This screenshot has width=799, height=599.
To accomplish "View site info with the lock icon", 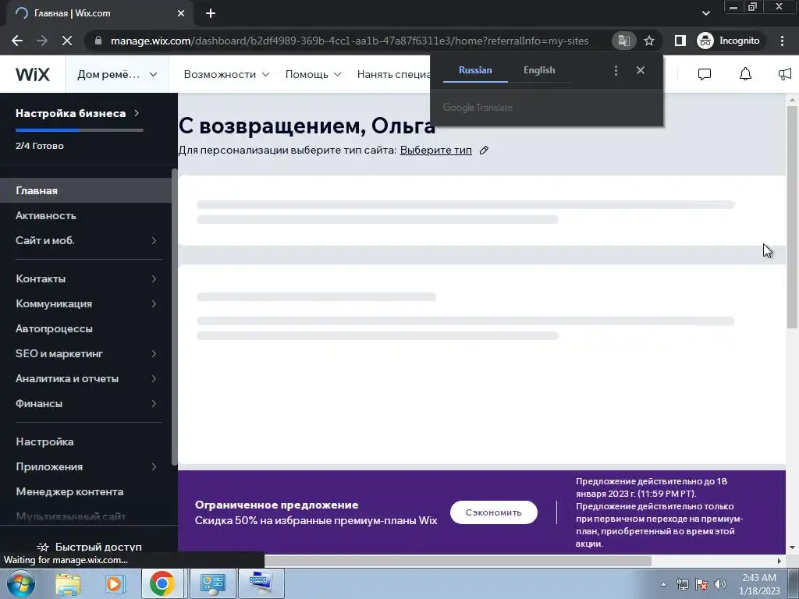I will [x=98, y=41].
